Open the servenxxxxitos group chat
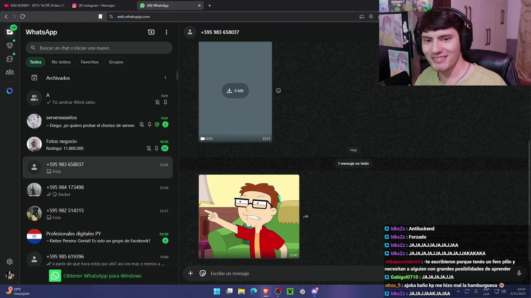 98,121
